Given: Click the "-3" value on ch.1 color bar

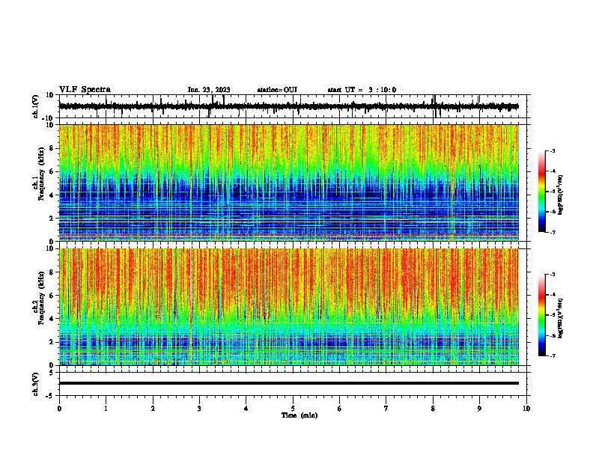Looking at the screenshot, I should (x=552, y=150).
